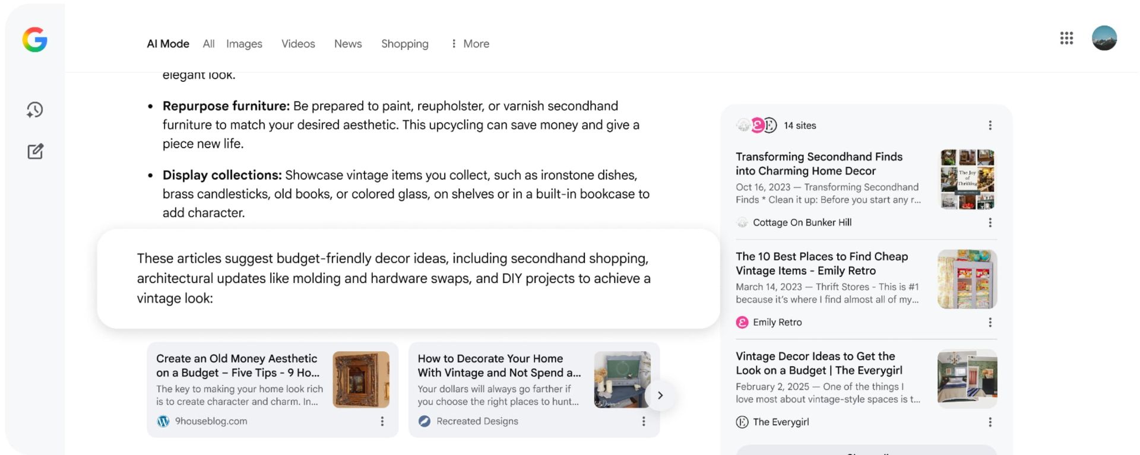
Task: Open the account profile avatar
Action: click(1104, 39)
